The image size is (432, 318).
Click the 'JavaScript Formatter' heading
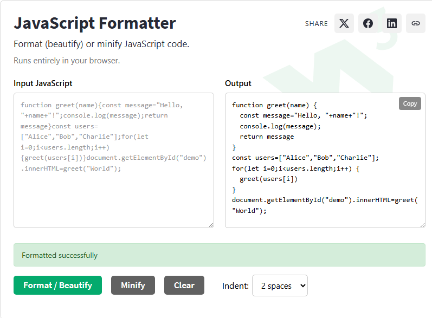tap(95, 23)
